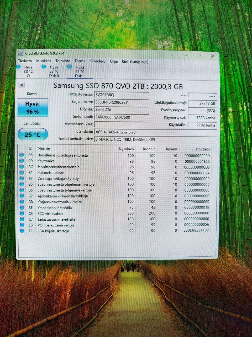Click the host writes value 27713 GB
This screenshot has height=337, width=252.
[x=202, y=103]
